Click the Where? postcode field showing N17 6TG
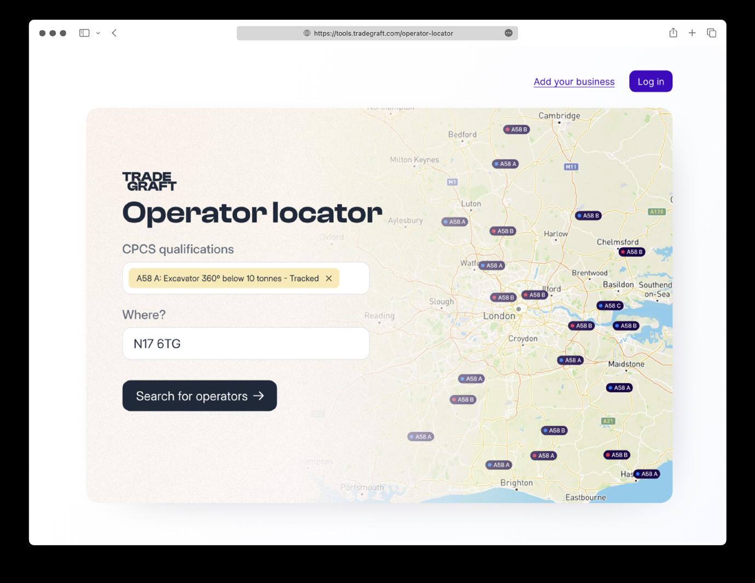 coord(246,343)
